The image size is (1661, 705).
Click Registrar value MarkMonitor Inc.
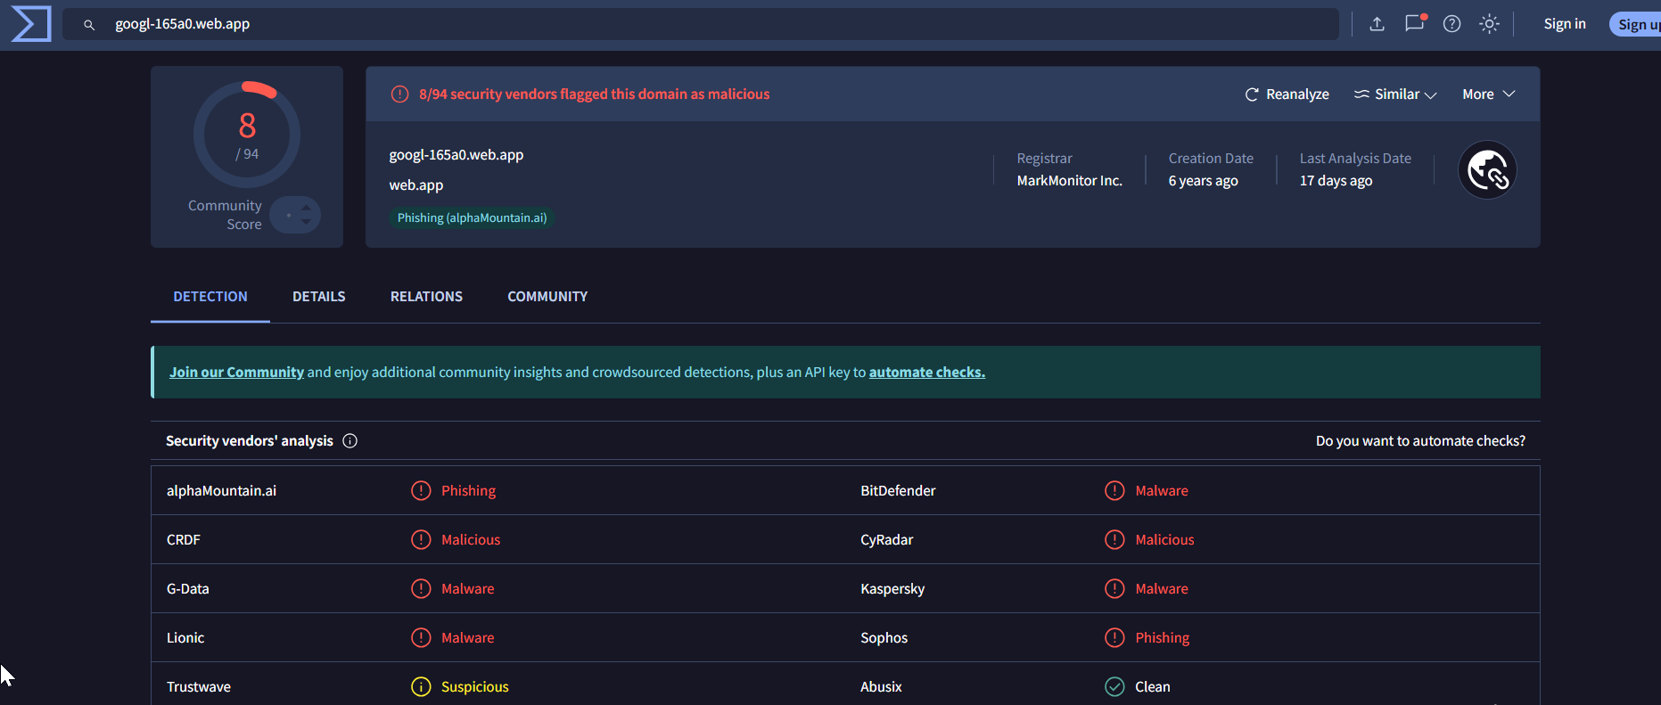point(1069,181)
